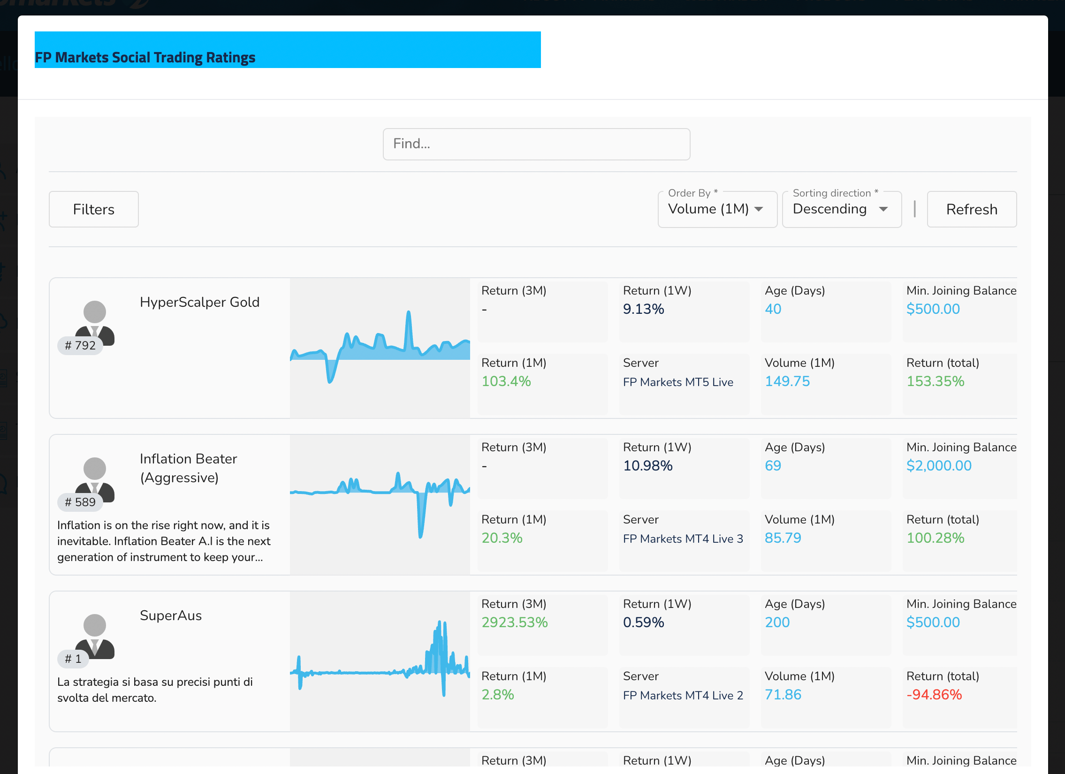Select the 153.35% Return (total) value
1065x774 pixels.
coord(936,381)
